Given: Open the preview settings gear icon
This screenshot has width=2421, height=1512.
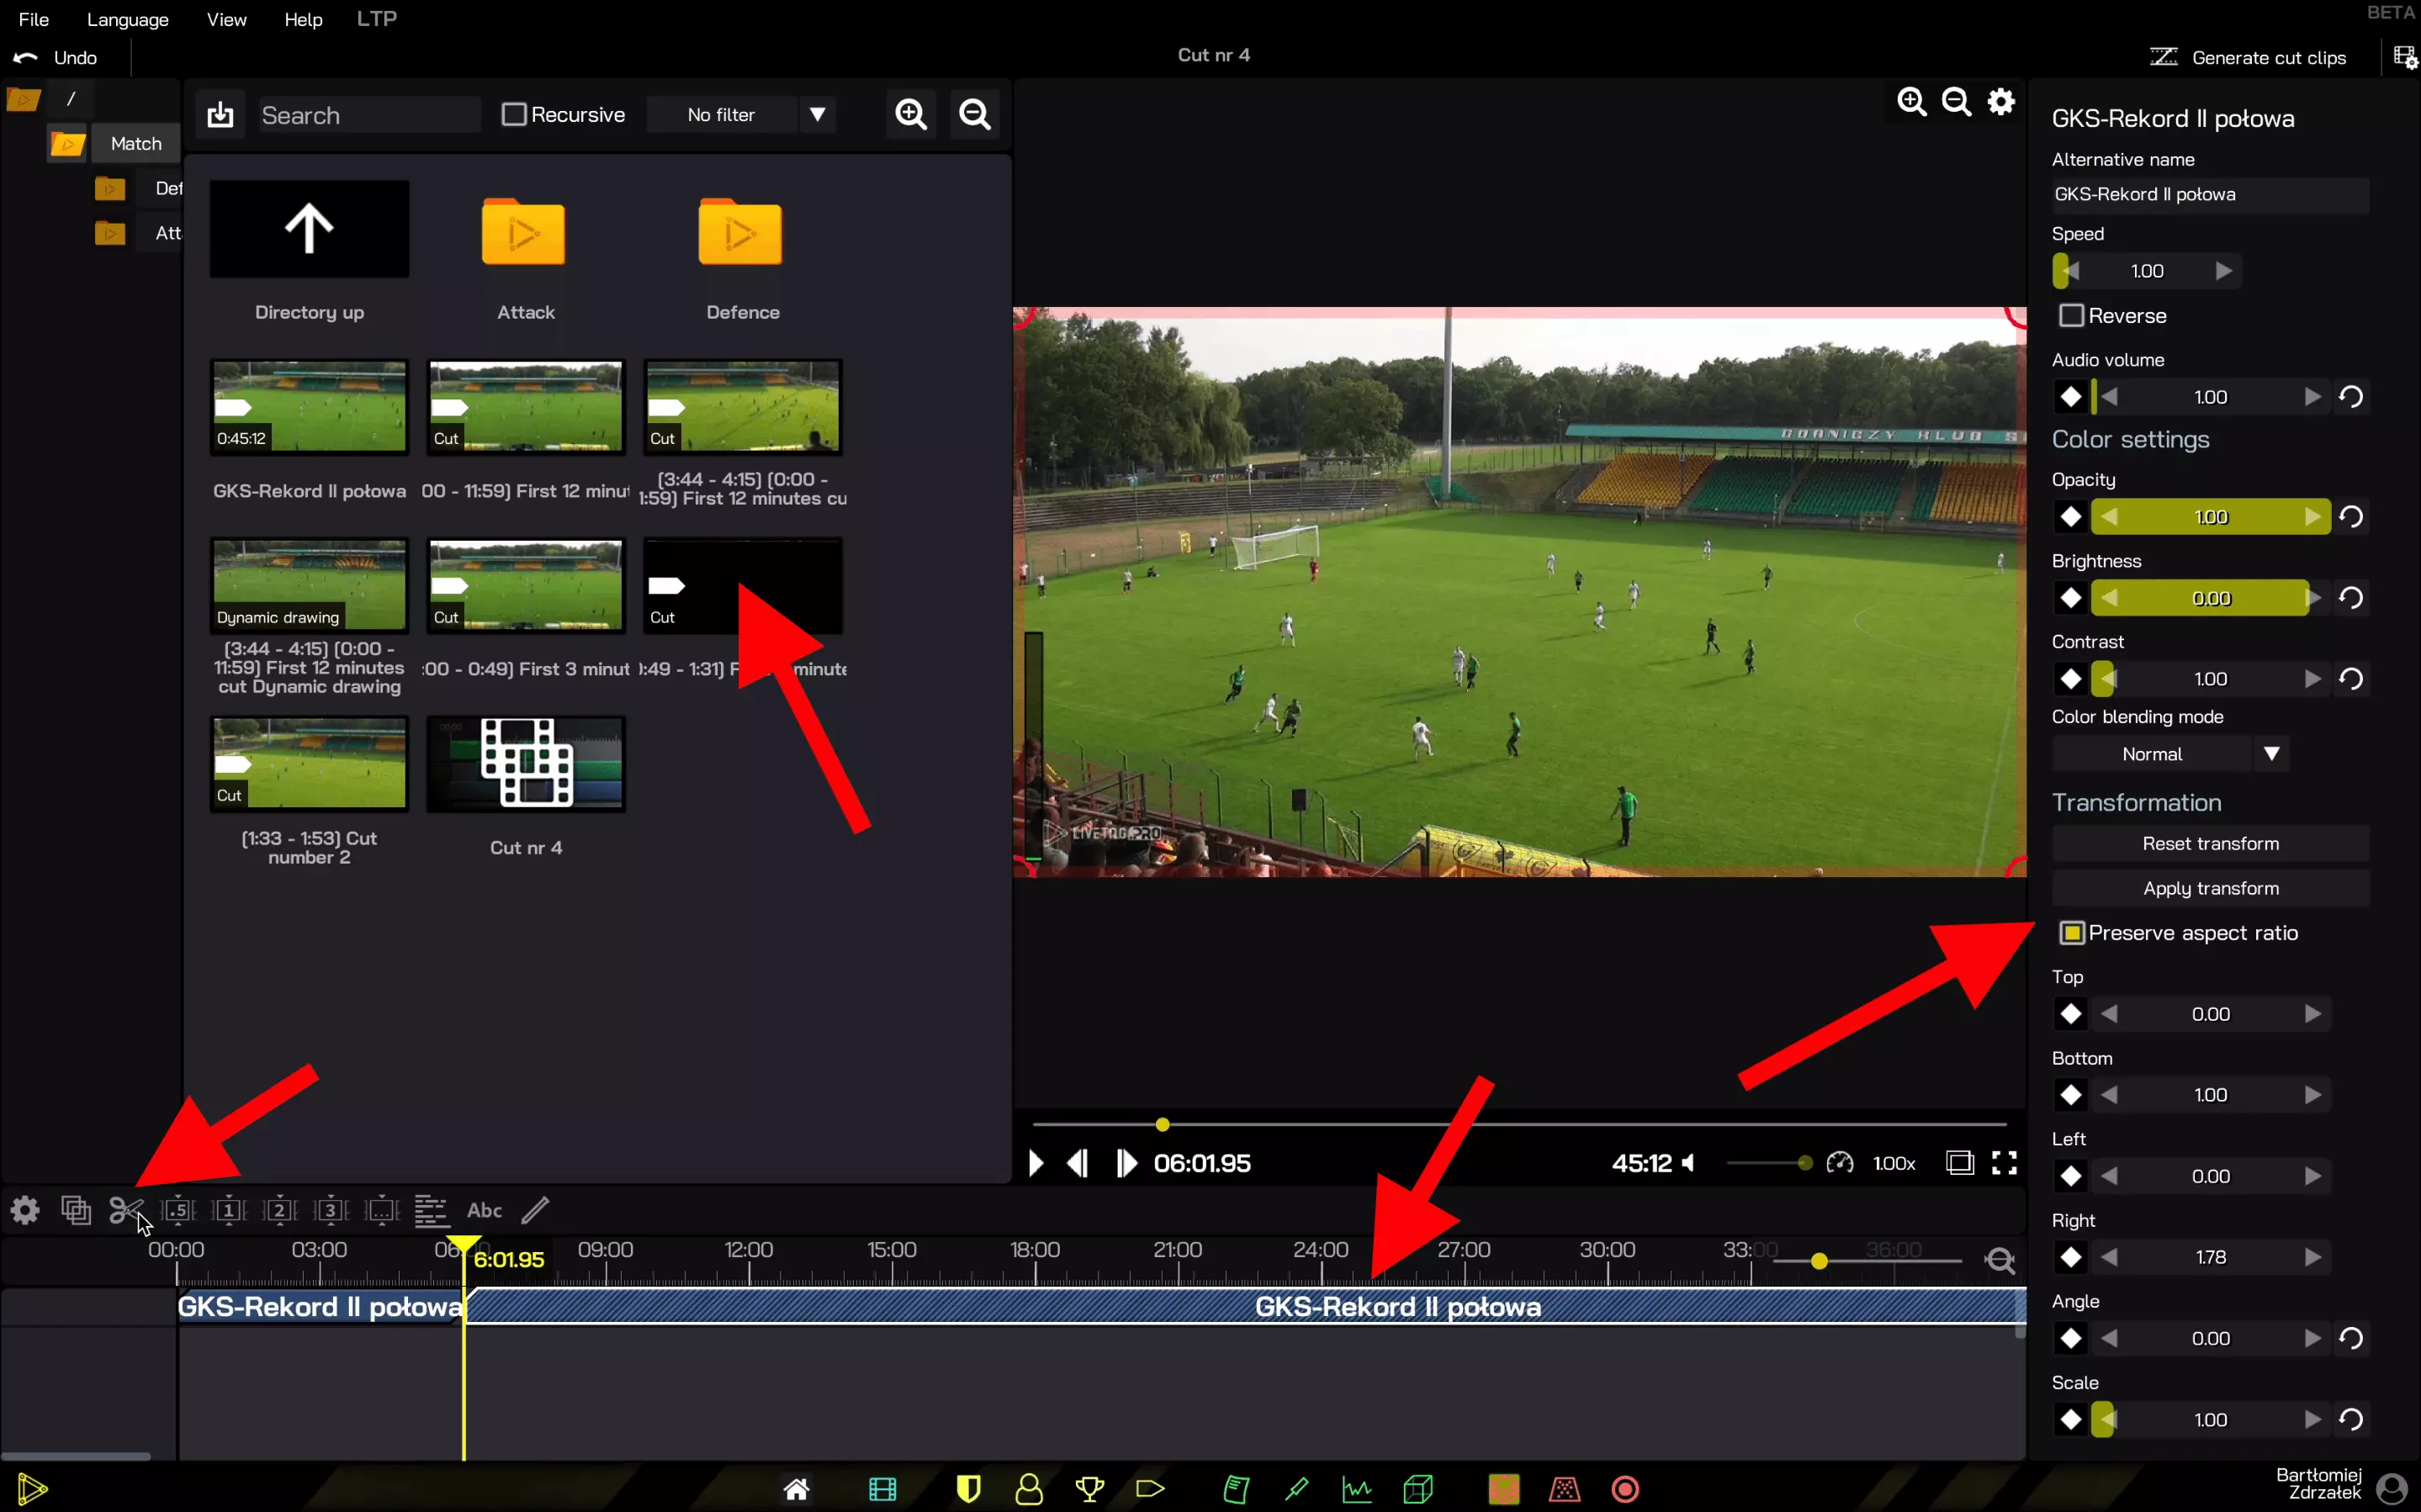Looking at the screenshot, I should (2001, 102).
